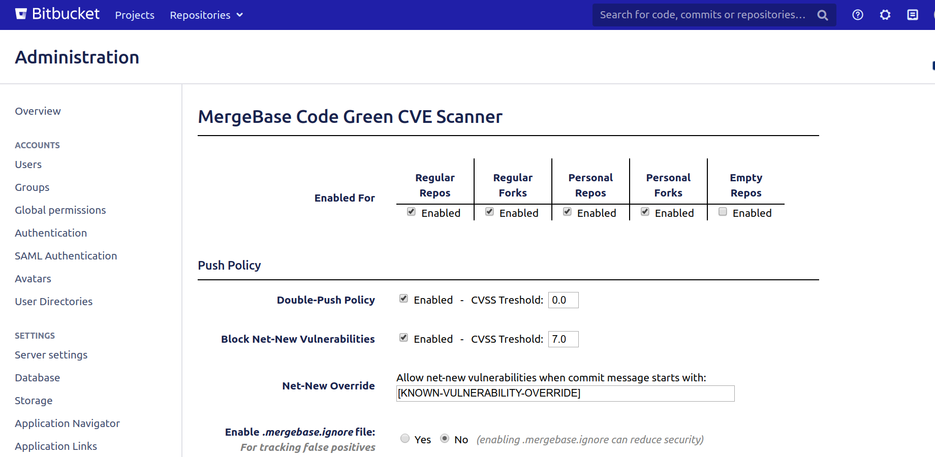
Task: Toggle Personal Forks Enabled checkbox
Action: click(645, 212)
